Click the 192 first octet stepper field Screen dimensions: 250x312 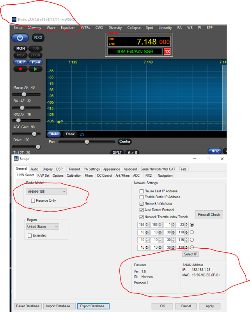143,225
